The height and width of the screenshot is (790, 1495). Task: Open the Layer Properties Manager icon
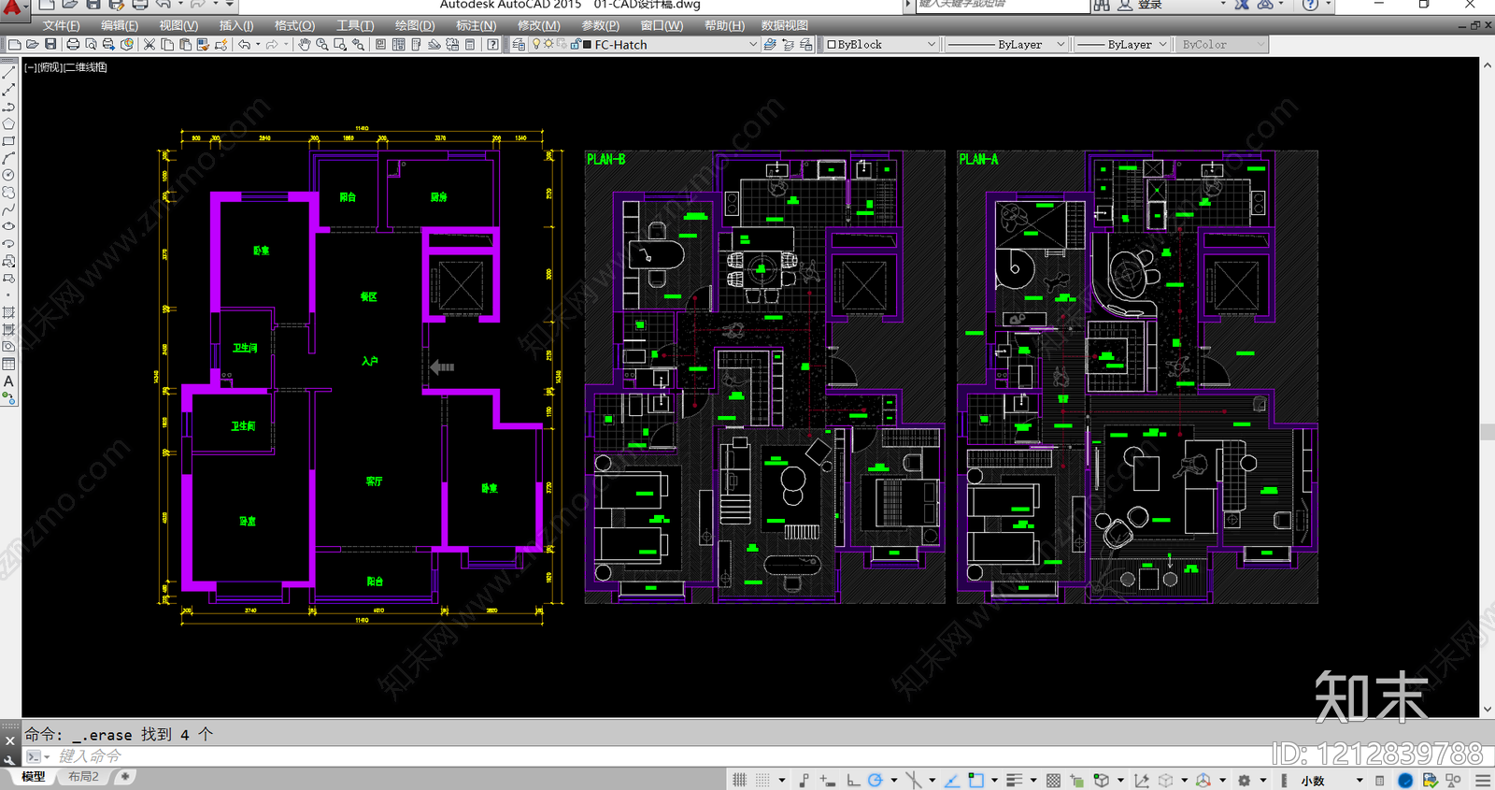point(519,44)
